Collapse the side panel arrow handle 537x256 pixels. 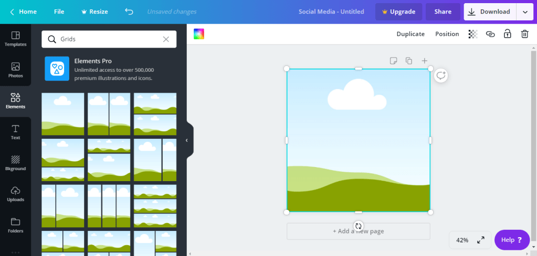click(x=187, y=140)
